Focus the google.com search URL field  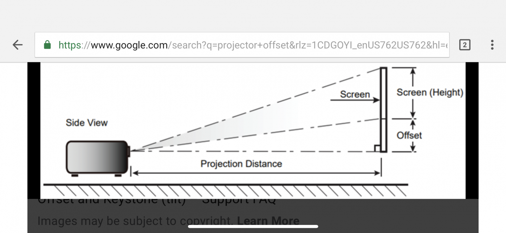tap(242, 44)
